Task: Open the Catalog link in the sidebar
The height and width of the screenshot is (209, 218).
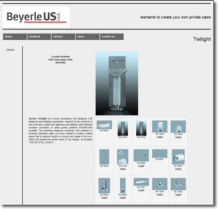Action: (x=10, y=50)
